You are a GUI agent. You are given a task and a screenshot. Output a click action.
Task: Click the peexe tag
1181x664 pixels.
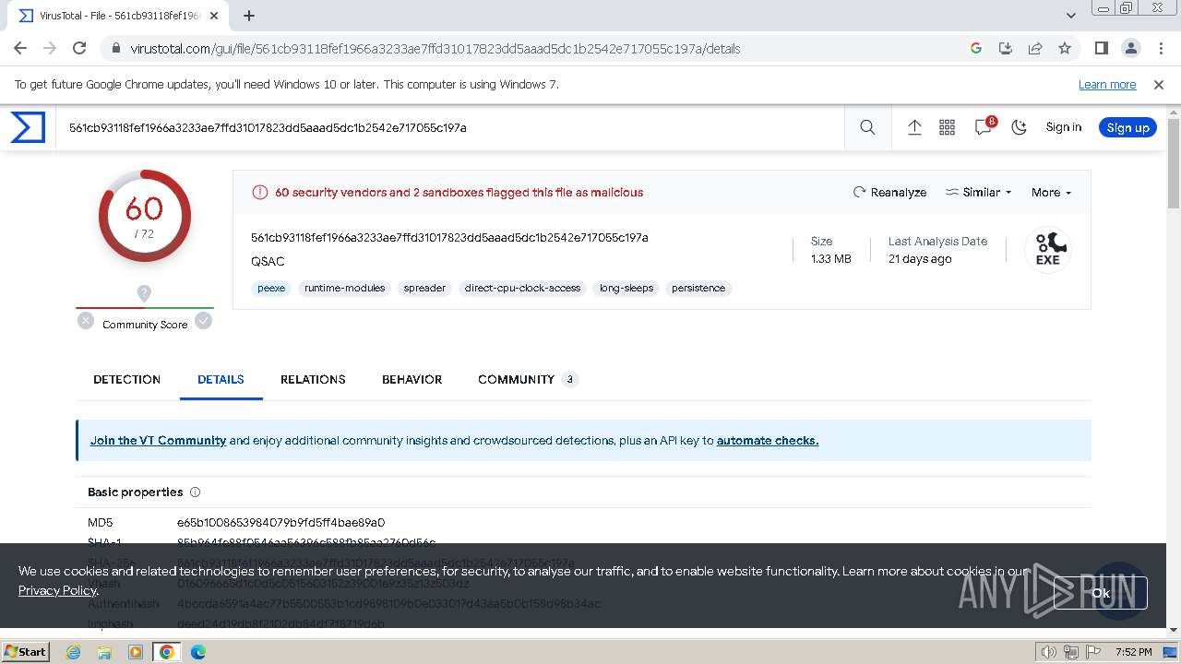tap(271, 288)
